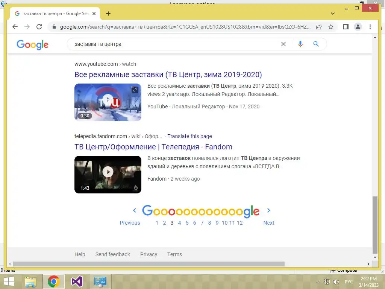385x289 pixels.
Task: Click the horizontal scrollbar thumb
Action: point(149,264)
